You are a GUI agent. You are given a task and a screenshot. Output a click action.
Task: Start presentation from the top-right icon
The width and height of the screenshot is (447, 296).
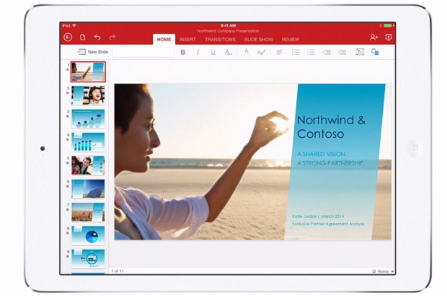389,38
